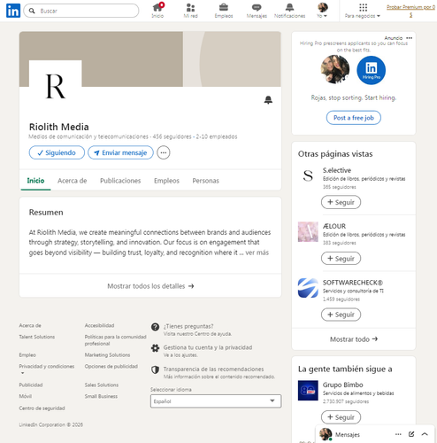This screenshot has height=443, width=437.
Task: Open Centro de seguridad footer link
Action: tap(42, 408)
